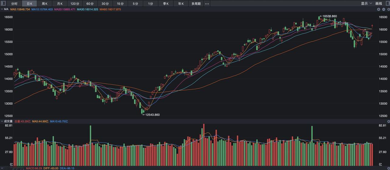The width and height of the screenshot is (390, 170).
Task: Select the 周K weekly tab
Action: [x=44, y=4]
